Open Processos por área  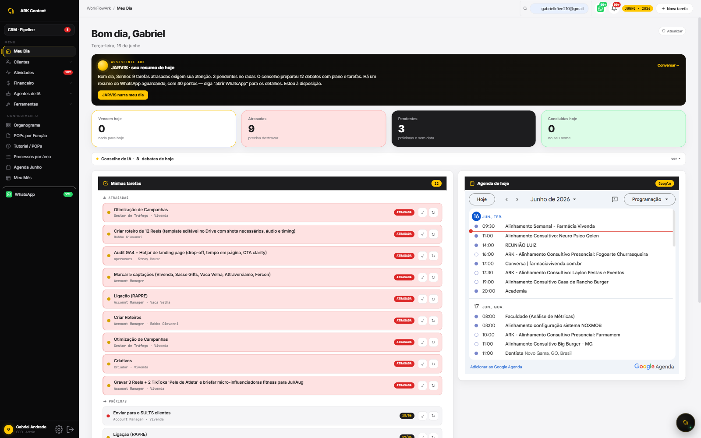click(x=39, y=157)
